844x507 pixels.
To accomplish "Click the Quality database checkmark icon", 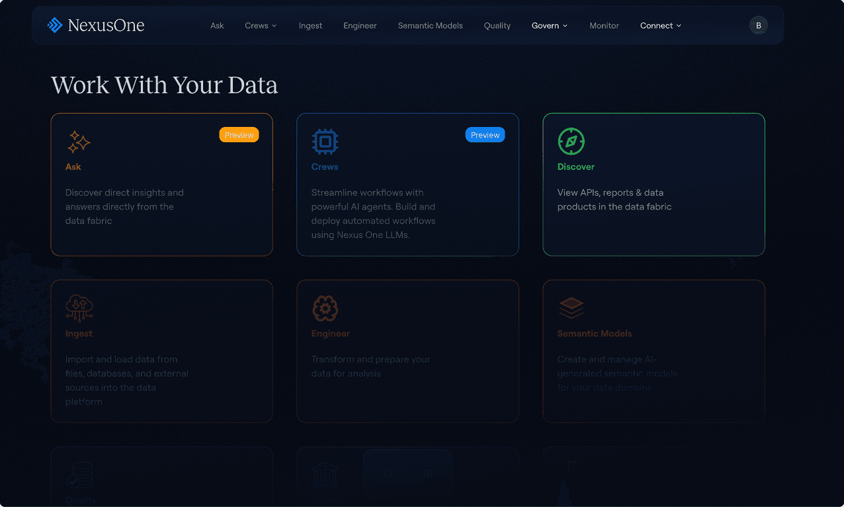I will coord(78,474).
